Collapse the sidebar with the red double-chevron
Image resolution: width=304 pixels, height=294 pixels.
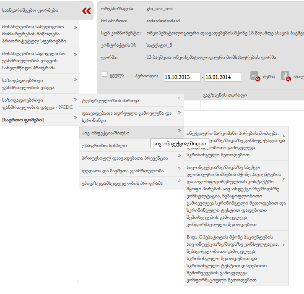coord(86,11)
